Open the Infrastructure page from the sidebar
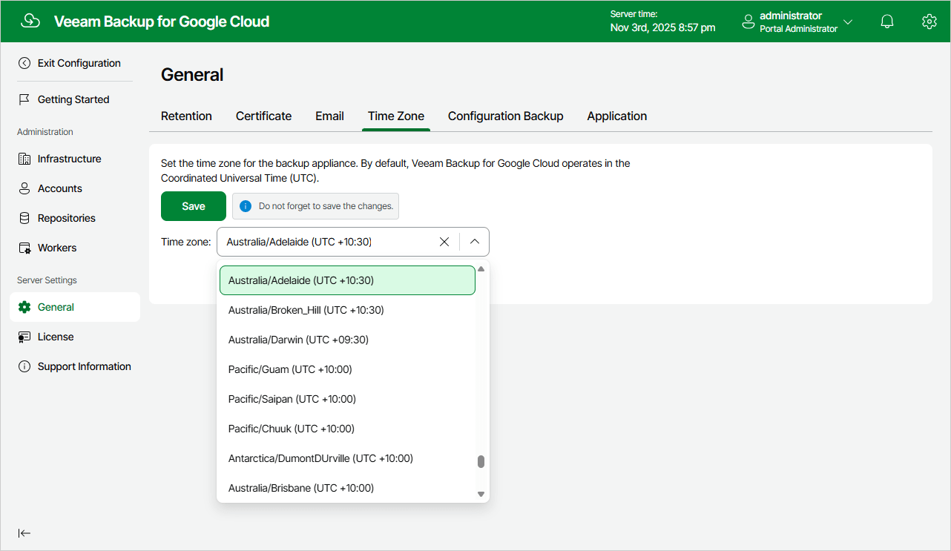The height and width of the screenshot is (551, 951). [x=70, y=158]
